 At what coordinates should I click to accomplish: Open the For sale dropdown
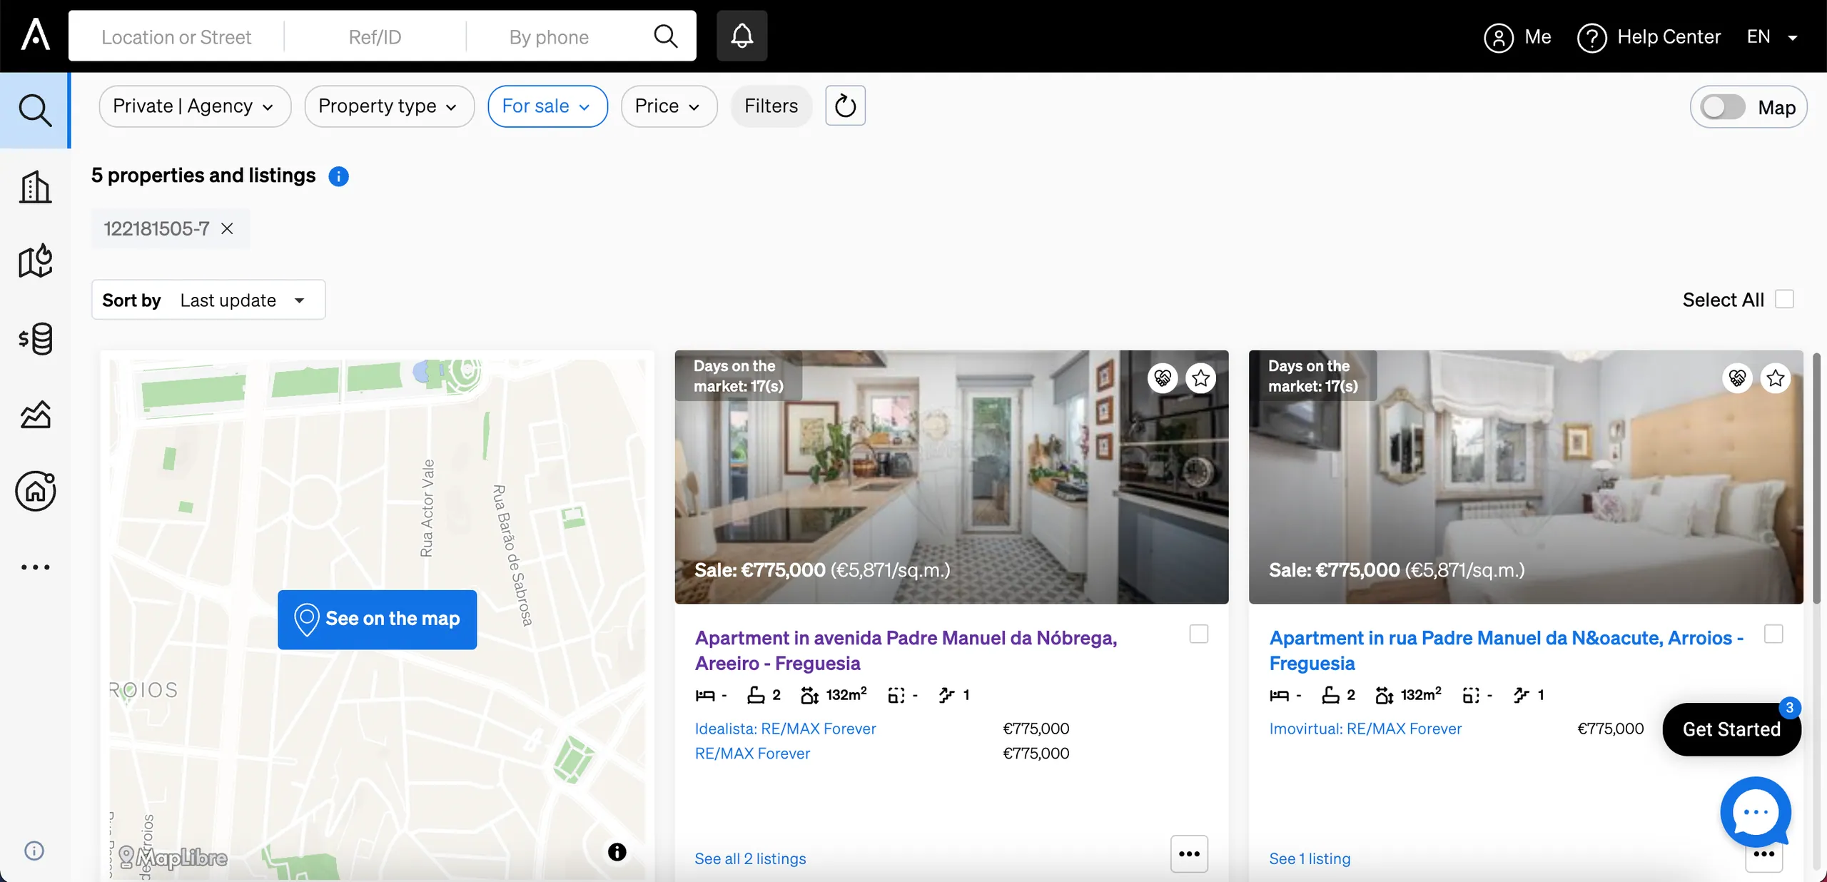click(547, 106)
